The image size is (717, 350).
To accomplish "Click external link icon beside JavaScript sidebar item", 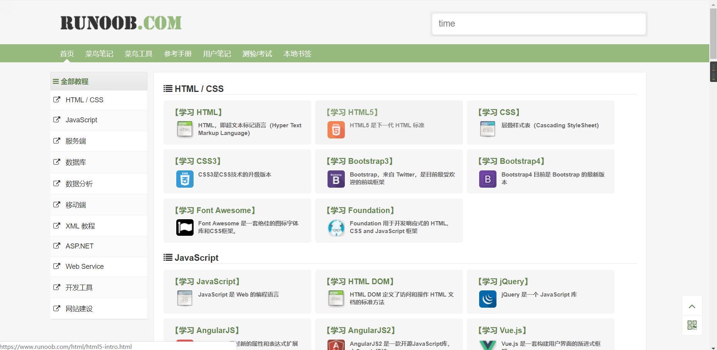I will [x=57, y=120].
